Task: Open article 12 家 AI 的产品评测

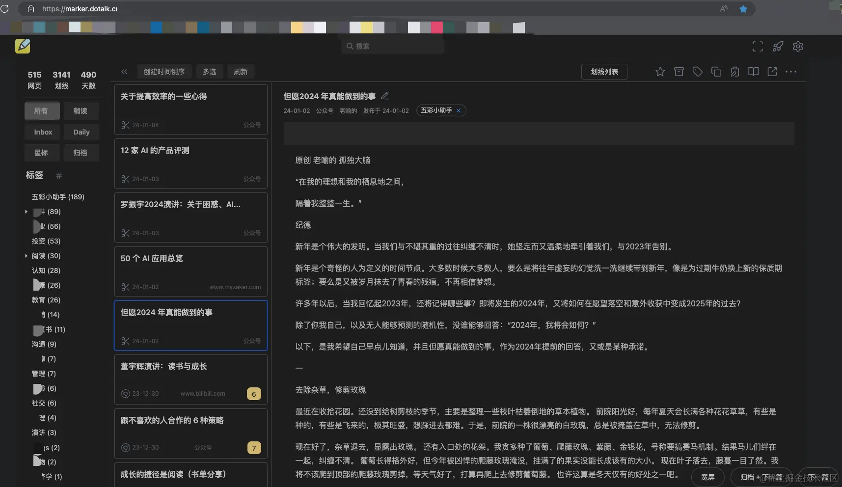Action: pyautogui.click(x=191, y=163)
